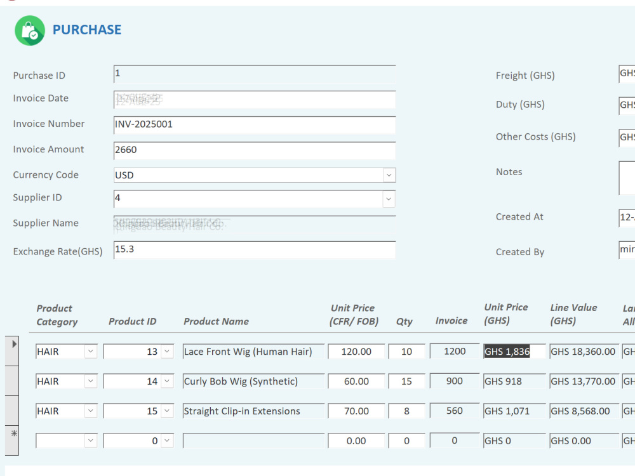Viewport: 635px width, 476px height.
Task: Select the new record asterisk row selector
Action: pyautogui.click(x=12, y=440)
